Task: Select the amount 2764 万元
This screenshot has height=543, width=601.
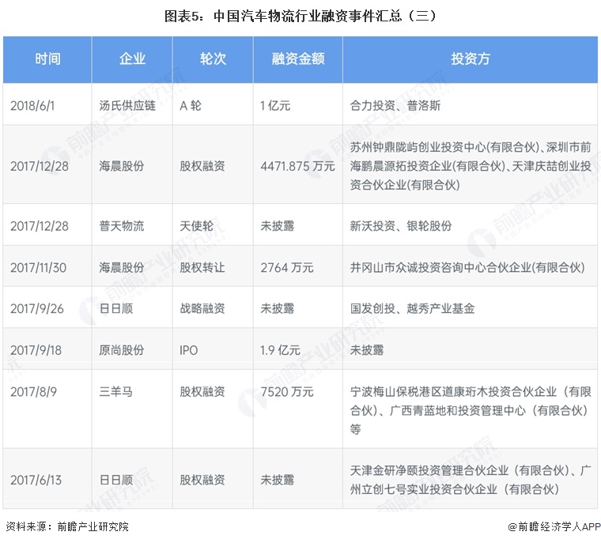Action: click(x=287, y=267)
